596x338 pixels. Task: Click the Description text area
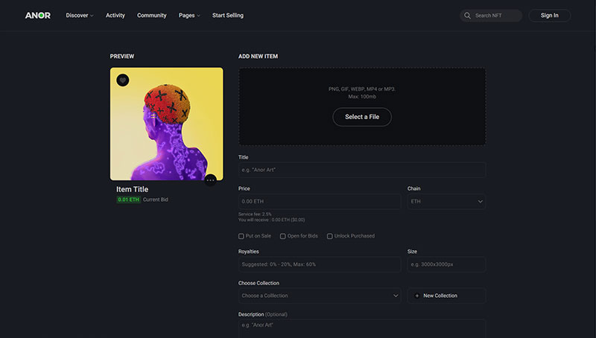[x=362, y=328]
